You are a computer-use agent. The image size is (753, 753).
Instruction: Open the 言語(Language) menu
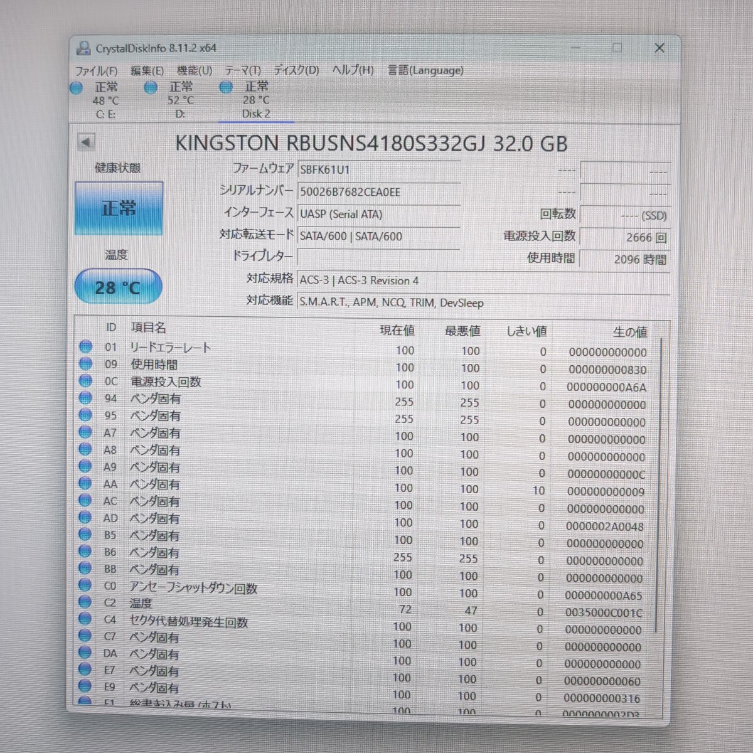[425, 71]
